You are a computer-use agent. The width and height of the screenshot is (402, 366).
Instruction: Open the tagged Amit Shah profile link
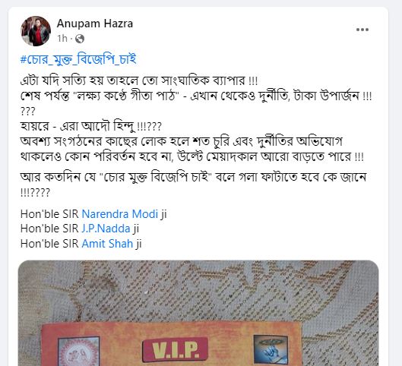(107, 243)
